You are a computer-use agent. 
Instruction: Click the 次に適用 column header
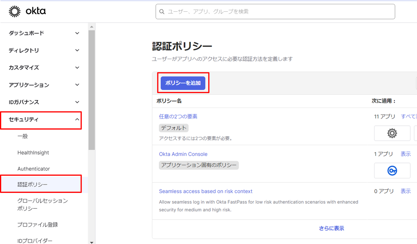pos(384,101)
